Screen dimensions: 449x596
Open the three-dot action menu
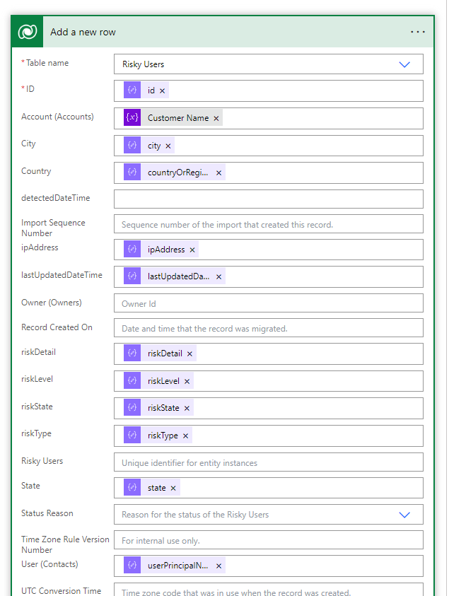(x=418, y=33)
